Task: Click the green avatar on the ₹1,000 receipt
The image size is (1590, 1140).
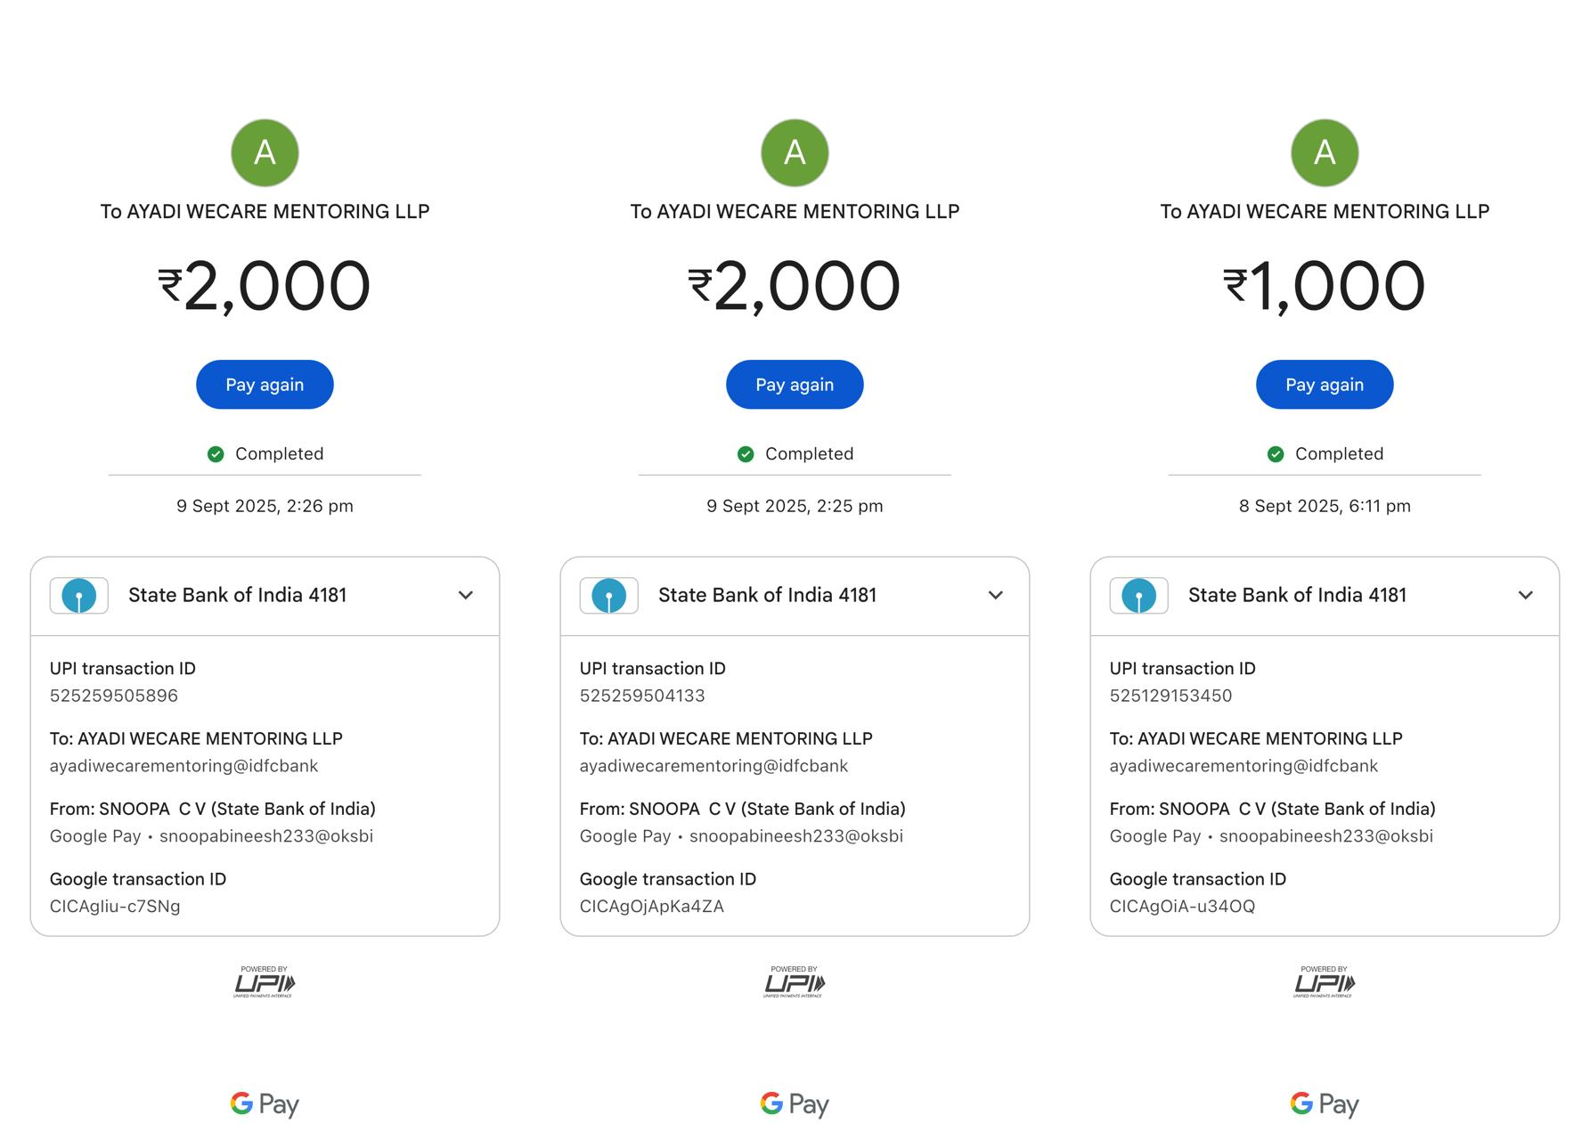Action: coord(1325,153)
